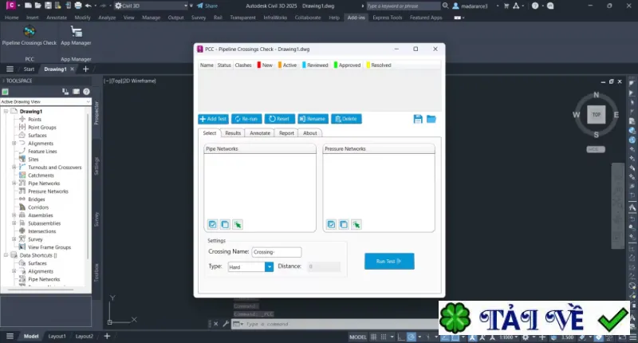The width and height of the screenshot is (638, 343).
Task: Open the Type Hard dropdown
Action: pyautogui.click(x=269, y=267)
